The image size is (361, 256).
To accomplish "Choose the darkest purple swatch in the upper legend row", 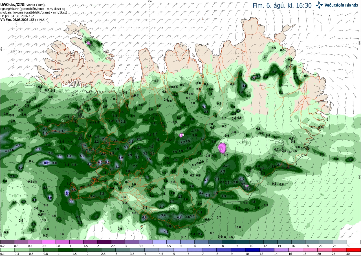I will point(104,242).
